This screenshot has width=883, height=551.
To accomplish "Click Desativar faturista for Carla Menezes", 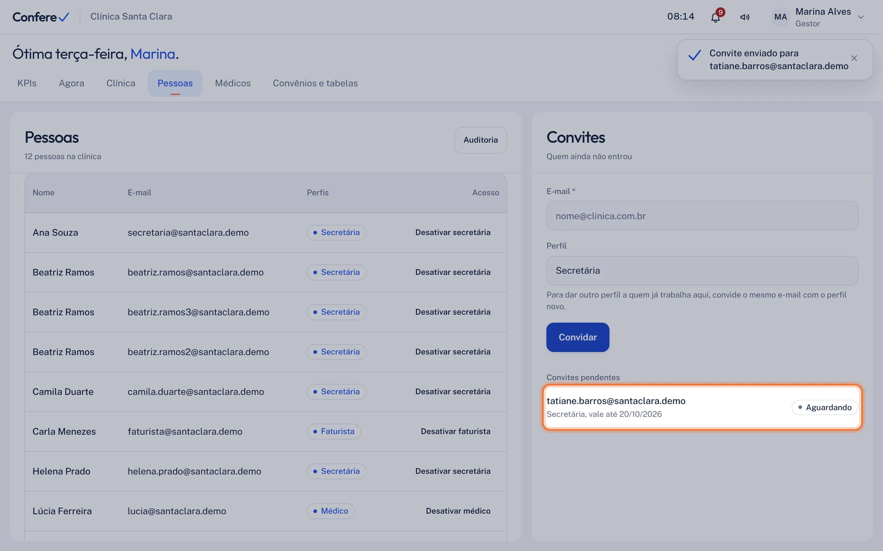I will pyautogui.click(x=455, y=432).
